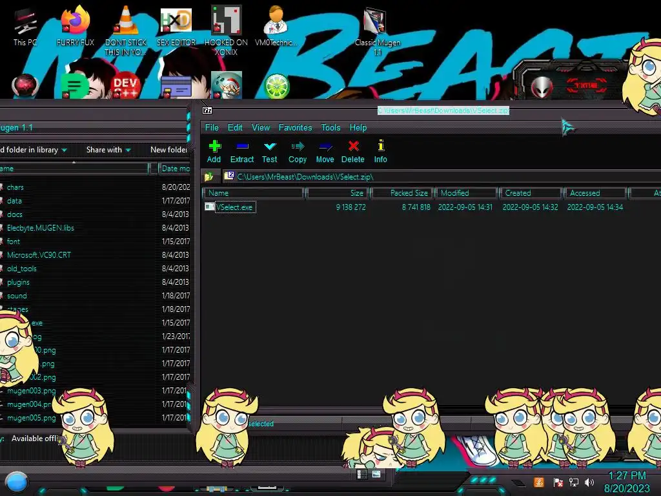This screenshot has width=661, height=496.
Task: Click the 7z window title icon
Action: [x=207, y=110]
